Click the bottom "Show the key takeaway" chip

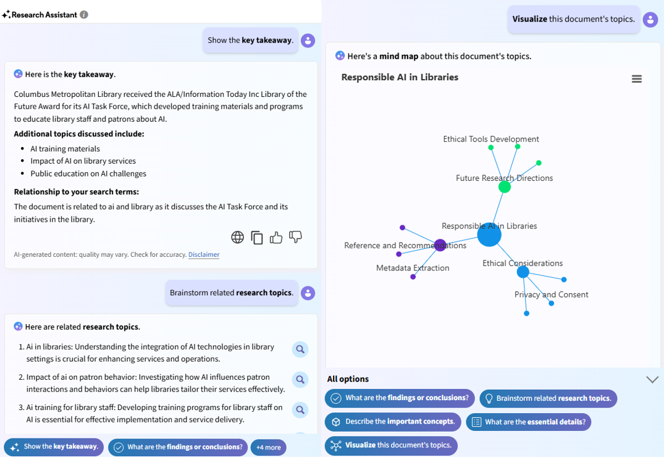pyautogui.click(x=53, y=447)
